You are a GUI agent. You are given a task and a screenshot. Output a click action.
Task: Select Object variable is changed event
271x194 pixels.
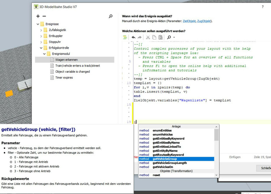point(72,71)
